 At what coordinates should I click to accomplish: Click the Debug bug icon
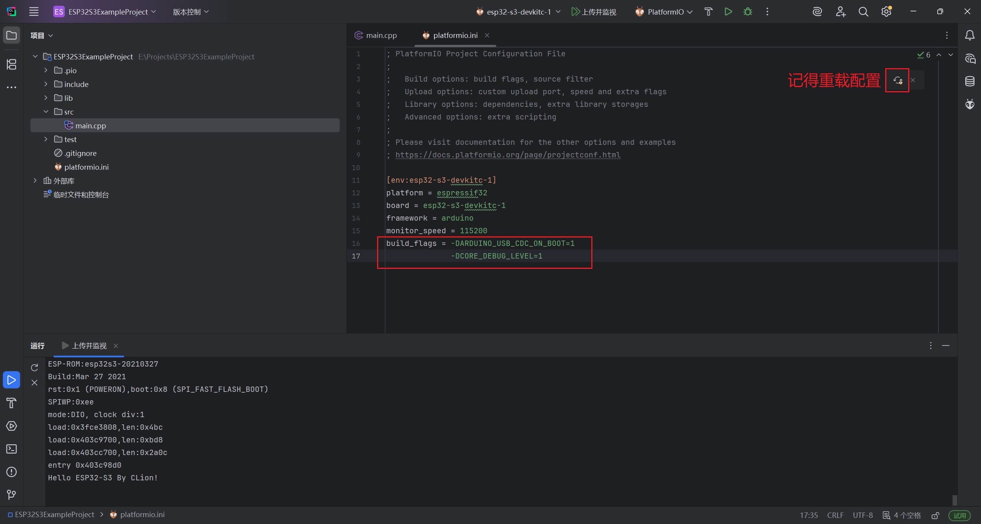pyautogui.click(x=748, y=12)
